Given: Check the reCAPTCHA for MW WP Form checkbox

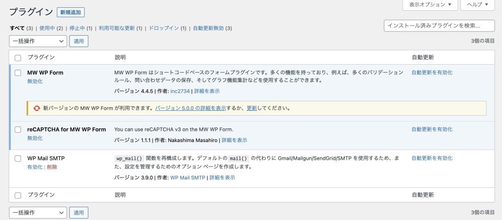Looking at the screenshot, I should tap(18, 129).
